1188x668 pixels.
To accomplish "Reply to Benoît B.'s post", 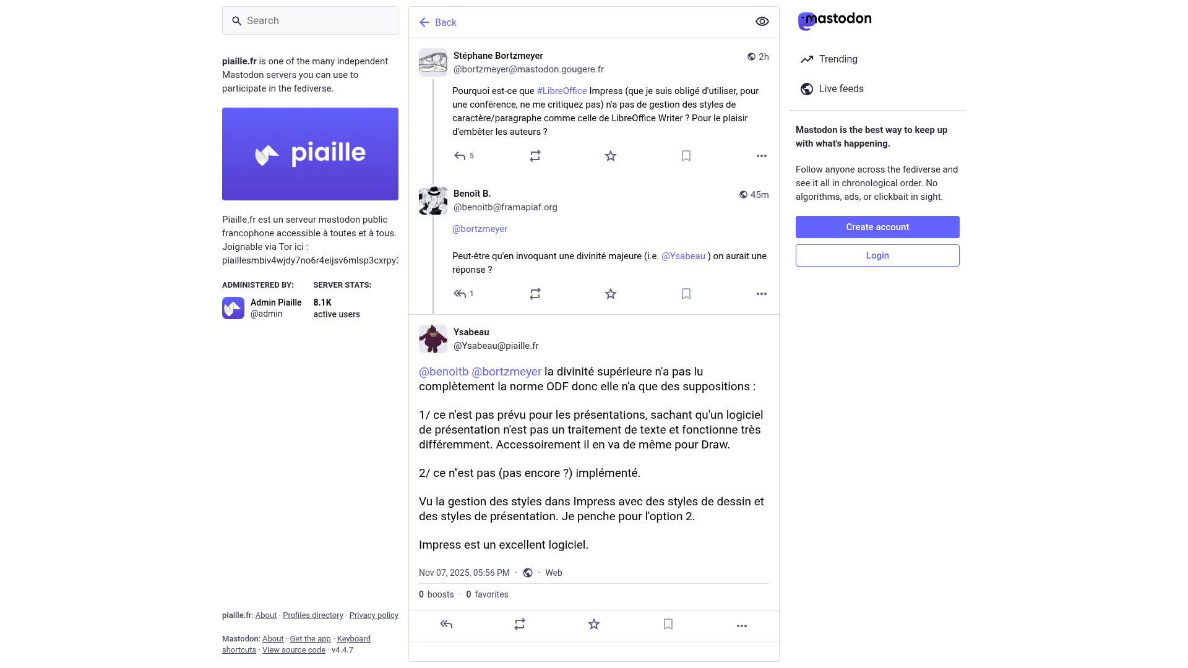I will [460, 294].
